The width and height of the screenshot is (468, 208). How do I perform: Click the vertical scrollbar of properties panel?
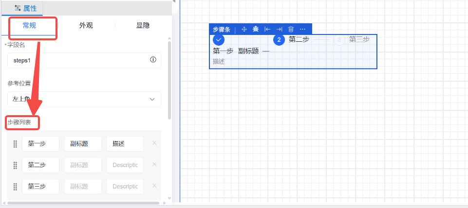pyautogui.click(x=169, y=80)
